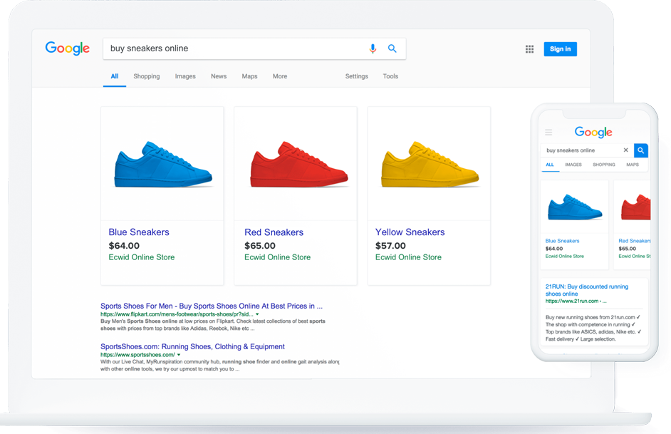Click the blue sneaker image on desktop
Image resolution: width=671 pixels, height=434 pixels.
tap(163, 165)
